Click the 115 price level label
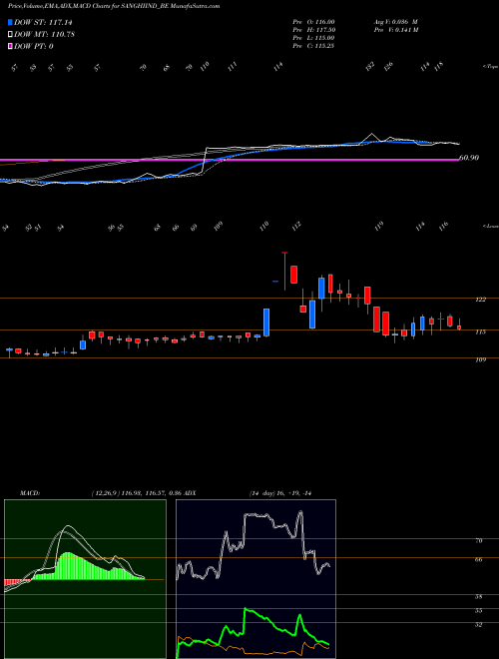The image size is (499, 659). tap(481, 331)
